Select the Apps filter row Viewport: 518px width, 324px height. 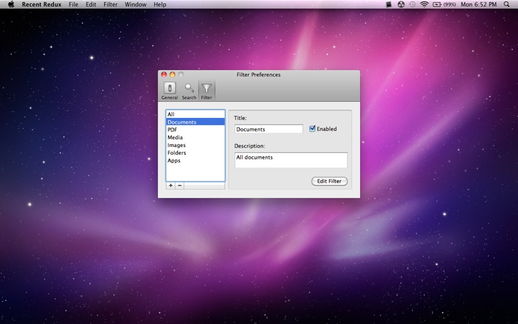[x=196, y=160]
